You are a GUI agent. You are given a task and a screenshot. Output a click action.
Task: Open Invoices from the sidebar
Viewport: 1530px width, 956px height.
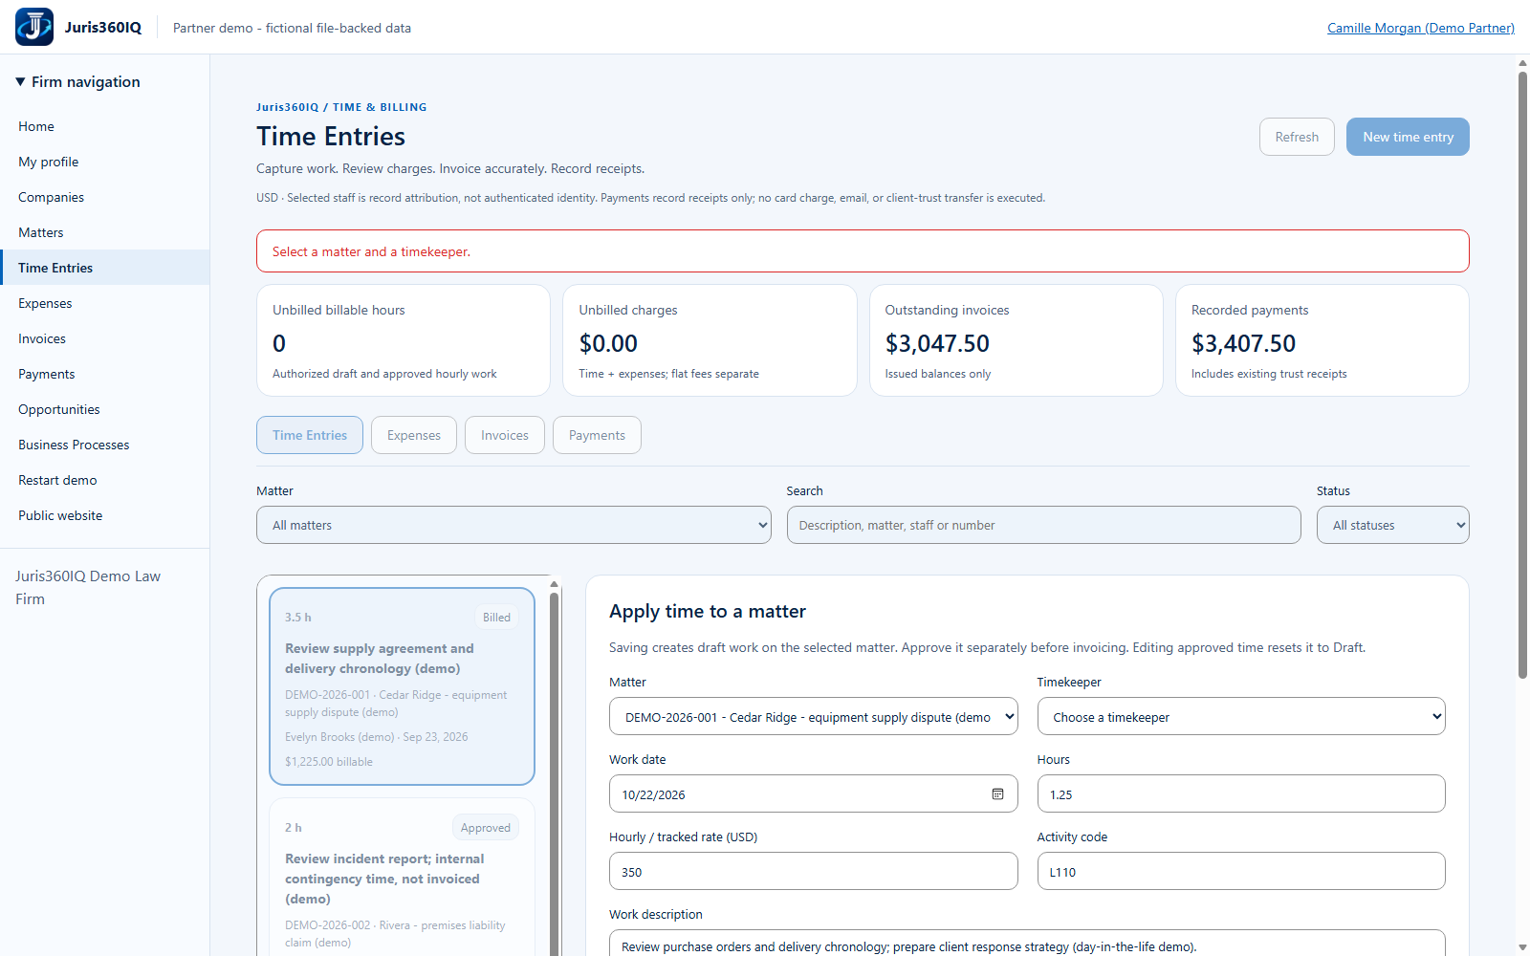pos(104,338)
